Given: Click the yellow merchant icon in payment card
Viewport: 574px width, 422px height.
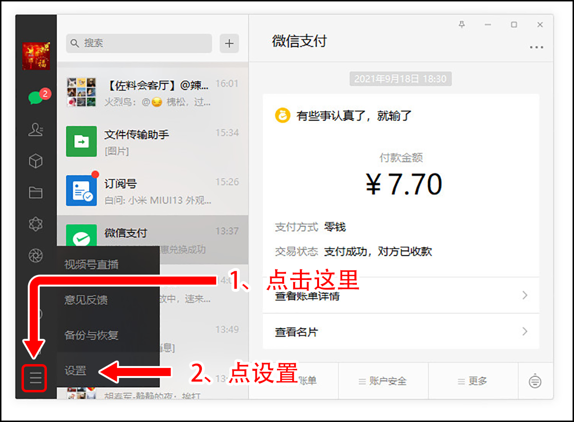Looking at the screenshot, I should [283, 115].
